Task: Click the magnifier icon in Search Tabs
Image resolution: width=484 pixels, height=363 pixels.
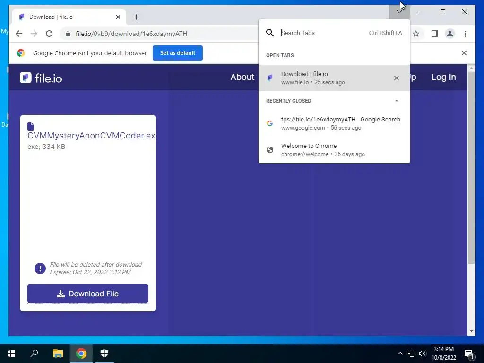Action: (x=270, y=33)
